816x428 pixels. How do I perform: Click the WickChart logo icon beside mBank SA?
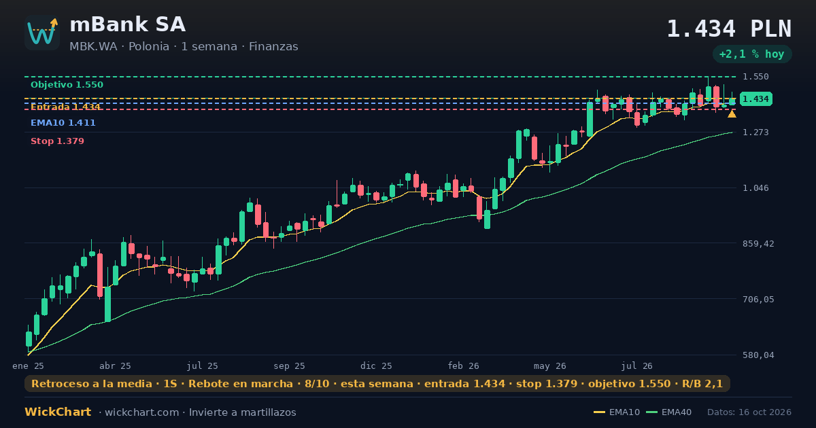click(42, 33)
